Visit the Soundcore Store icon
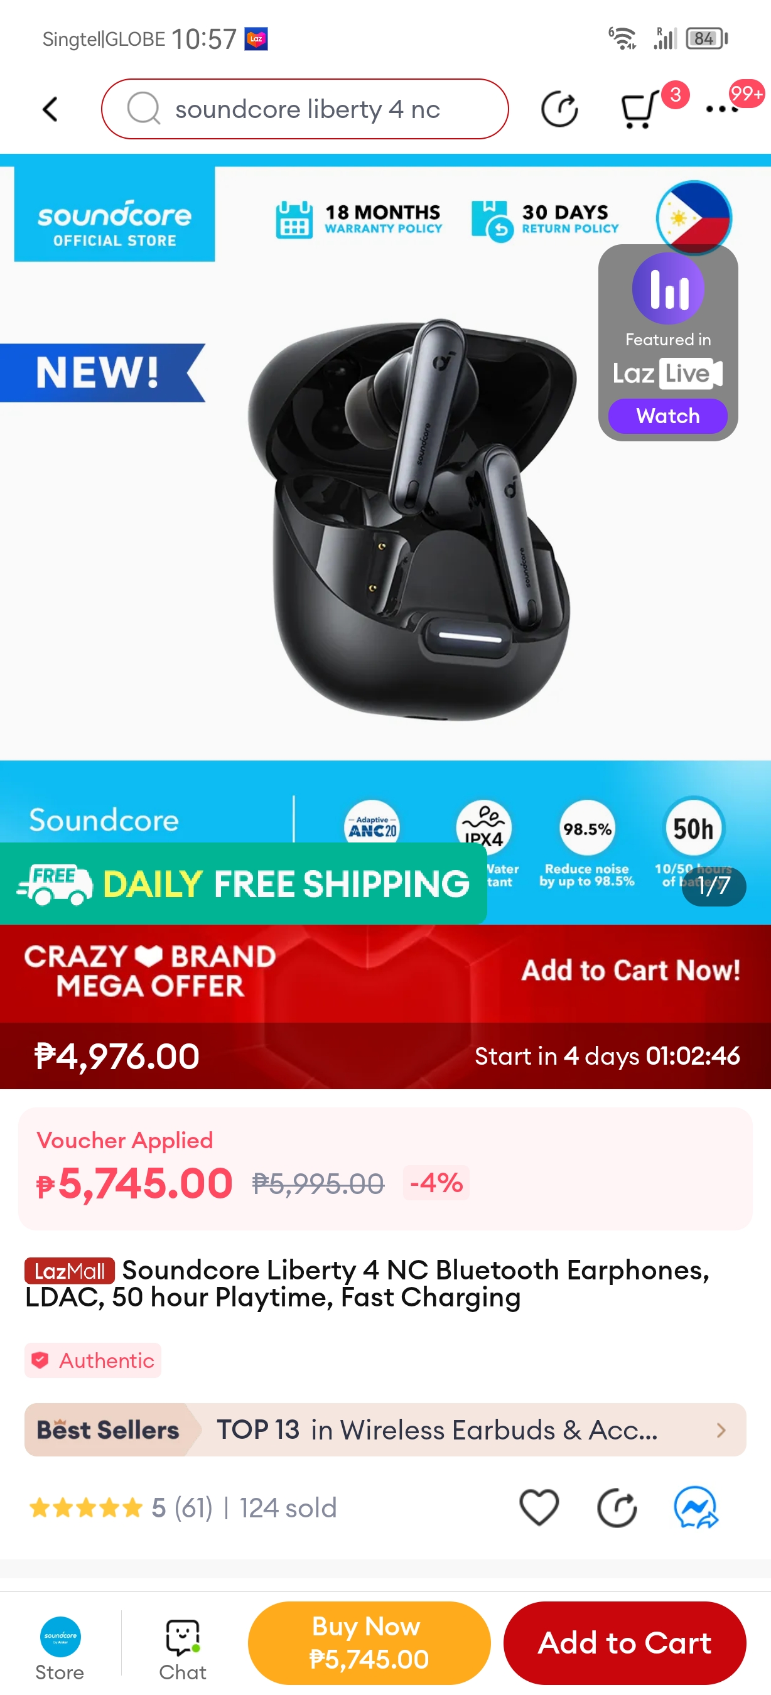The image size is (771, 1695). click(60, 1649)
